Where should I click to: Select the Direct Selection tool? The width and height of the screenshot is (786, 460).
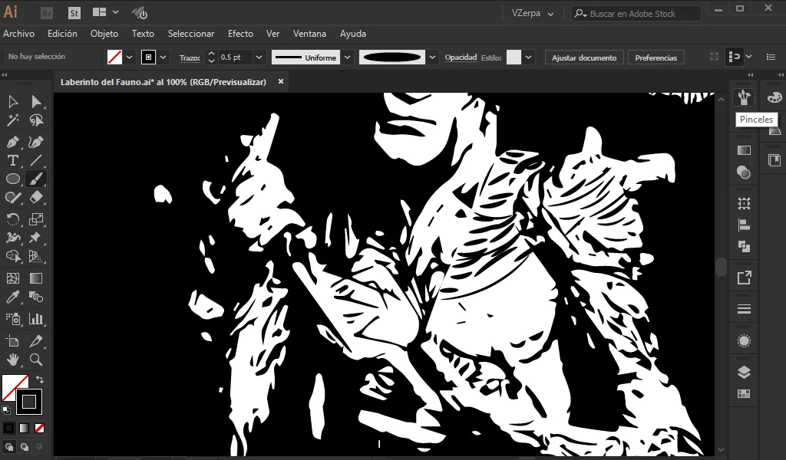[36, 102]
